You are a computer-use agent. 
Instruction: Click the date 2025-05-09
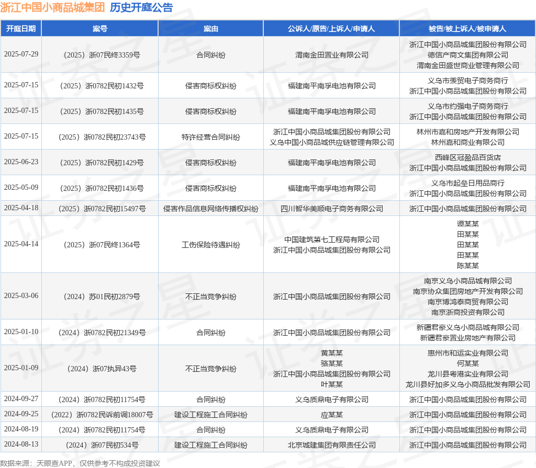tap(21, 187)
